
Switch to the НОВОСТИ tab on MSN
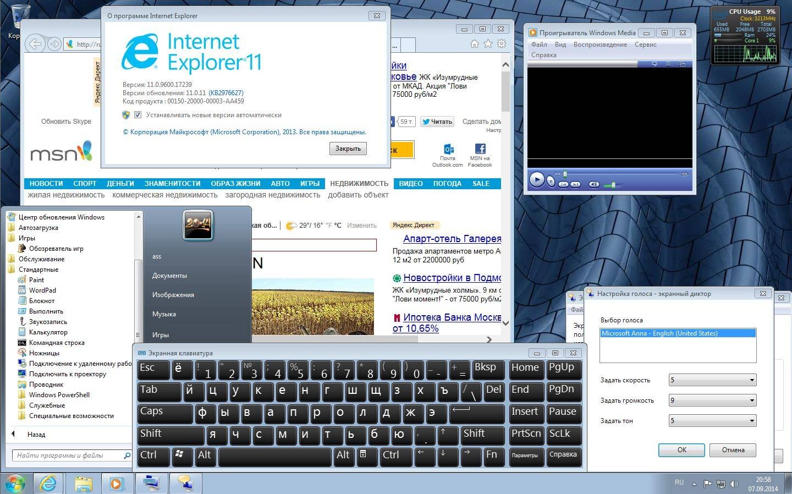tap(46, 183)
